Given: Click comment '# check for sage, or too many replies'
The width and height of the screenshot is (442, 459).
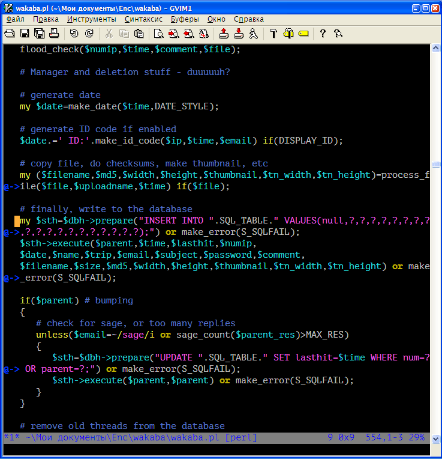Looking at the screenshot, I should click(x=136, y=323).
